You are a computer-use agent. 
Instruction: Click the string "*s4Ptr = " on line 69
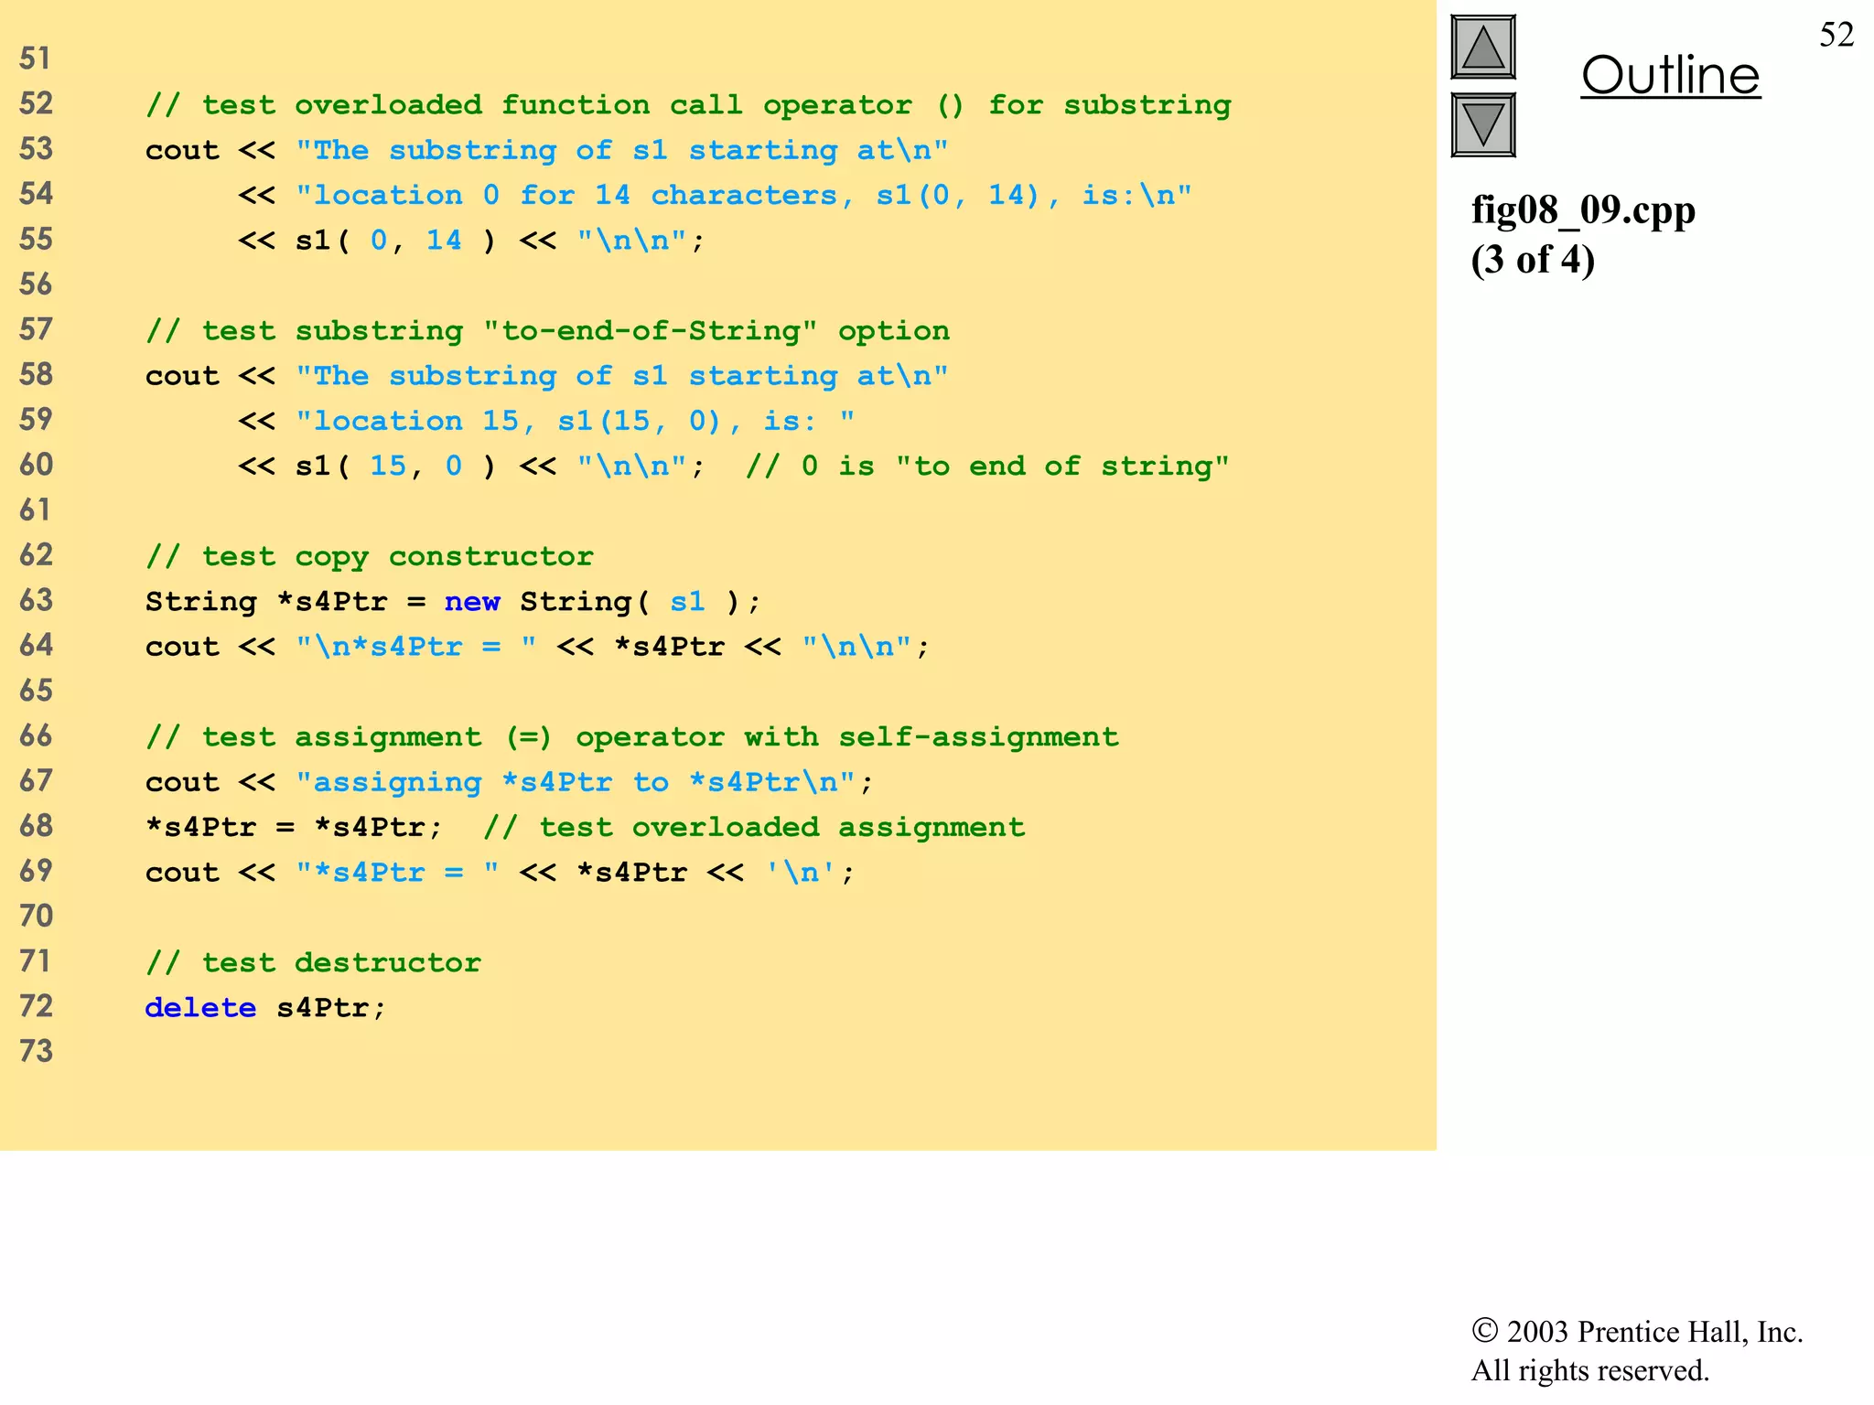(397, 872)
